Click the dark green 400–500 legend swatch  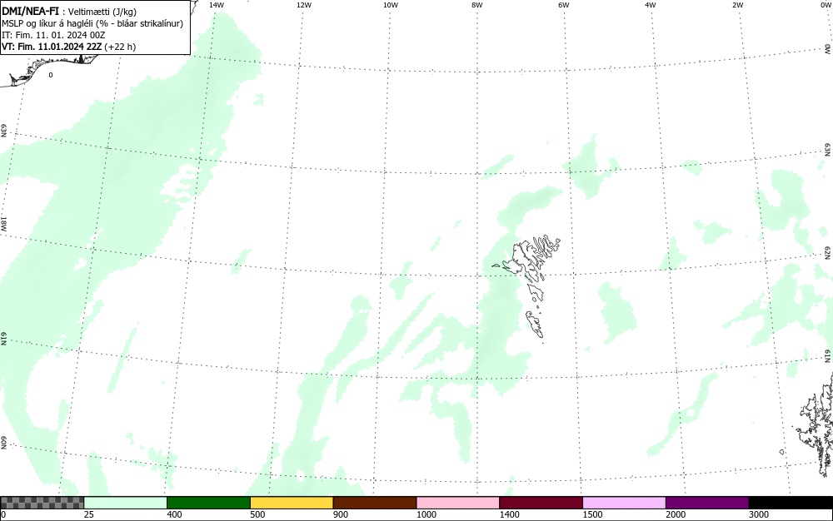click(x=208, y=503)
